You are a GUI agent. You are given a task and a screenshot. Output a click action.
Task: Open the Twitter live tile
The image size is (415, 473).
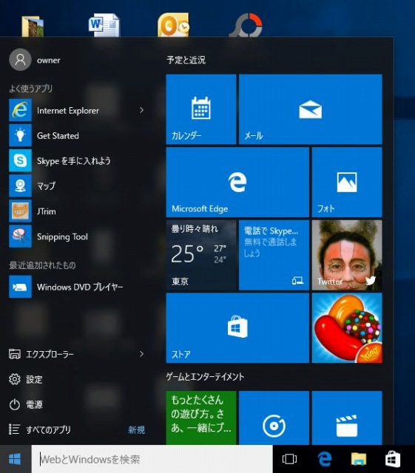pos(347,255)
